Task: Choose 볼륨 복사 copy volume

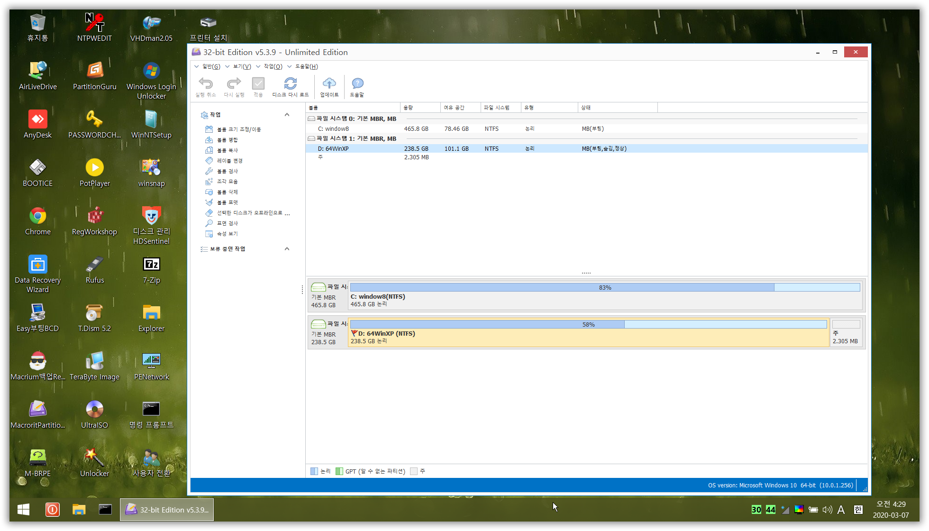Action: (x=228, y=150)
